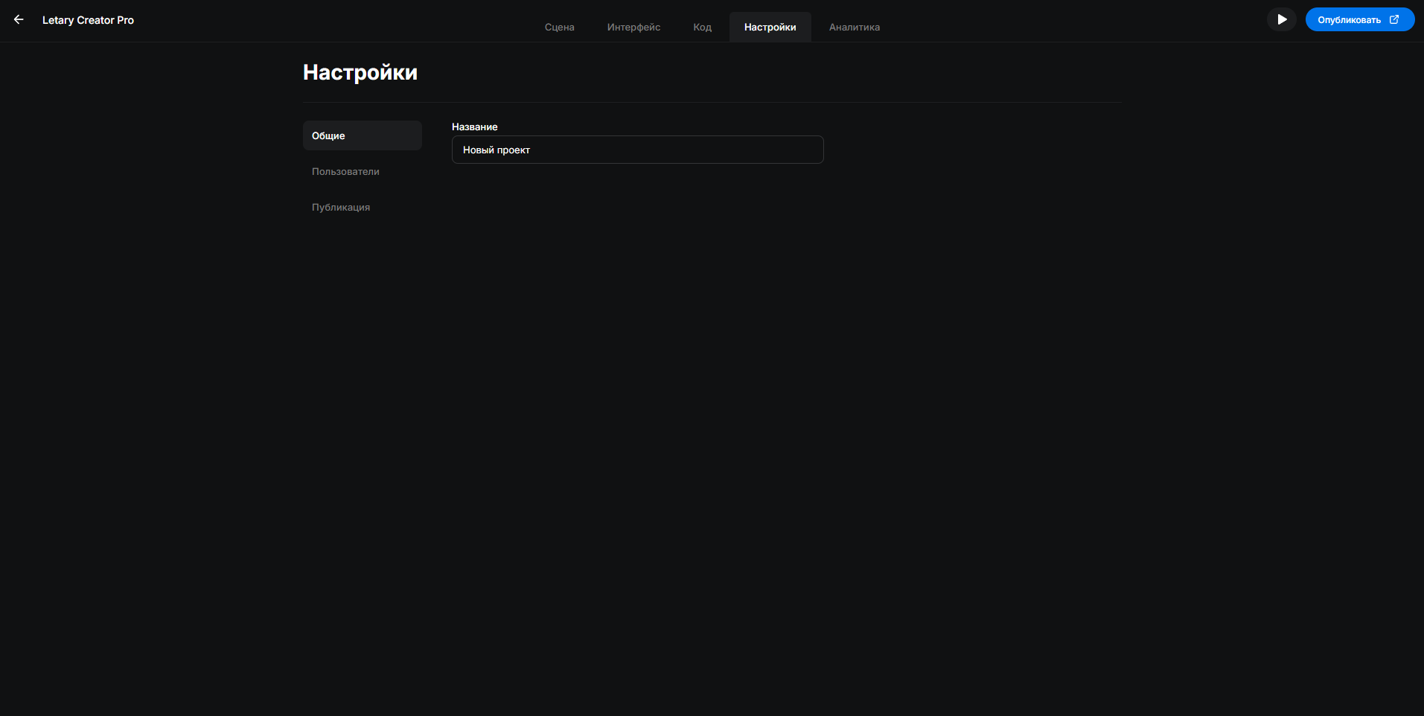Click the external link icon on Опубликовать
Viewport: 1424px width, 716px height.
1394,19
